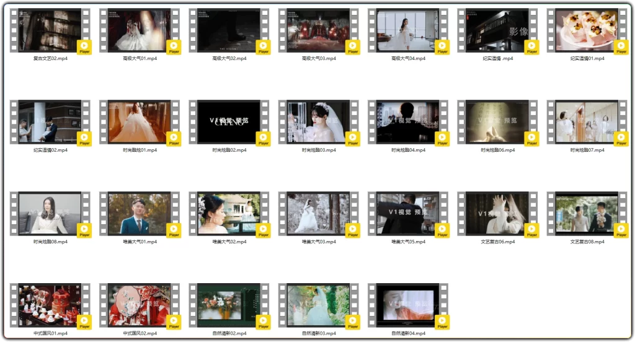Click the file name text 唯美大气03.mp4

click(319, 242)
